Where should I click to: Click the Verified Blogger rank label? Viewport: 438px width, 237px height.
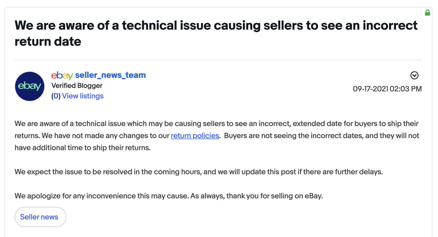pos(77,86)
